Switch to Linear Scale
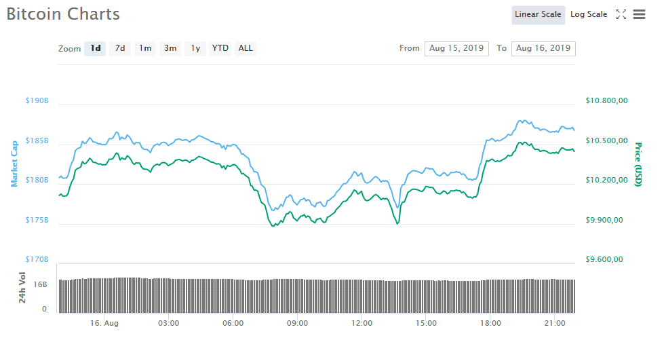 538,14
